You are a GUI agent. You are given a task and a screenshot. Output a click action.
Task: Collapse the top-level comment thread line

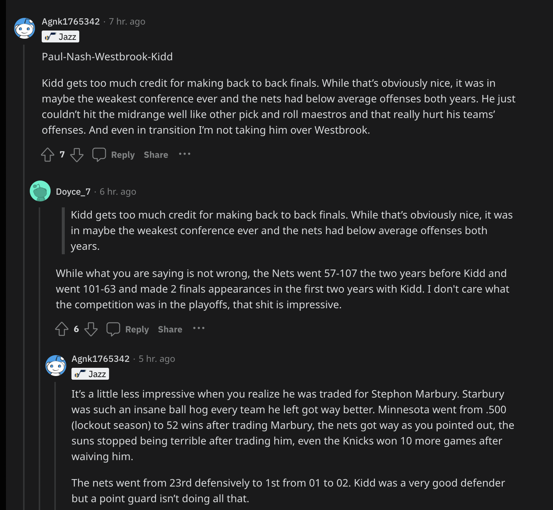tap(24, 261)
